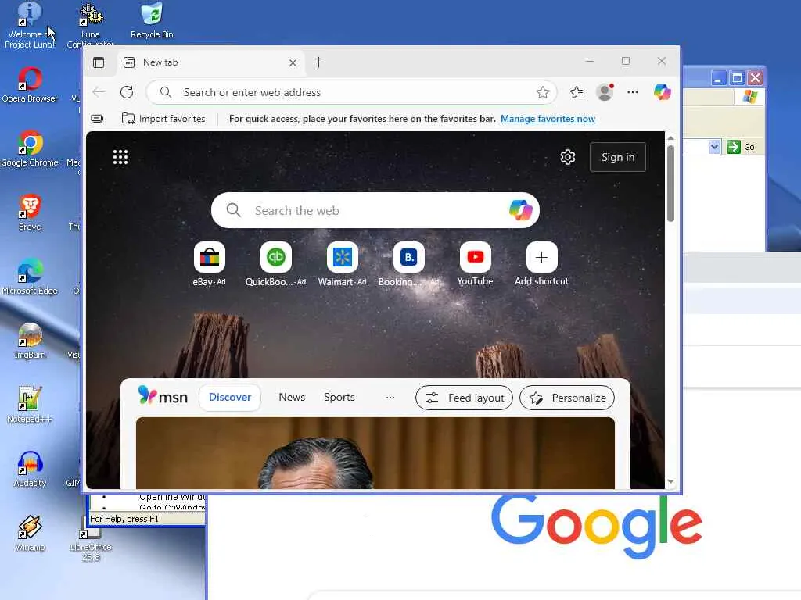Viewport: 801px width, 600px height.
Task: Click the Personalize button
Action: (x=567, y=398)
